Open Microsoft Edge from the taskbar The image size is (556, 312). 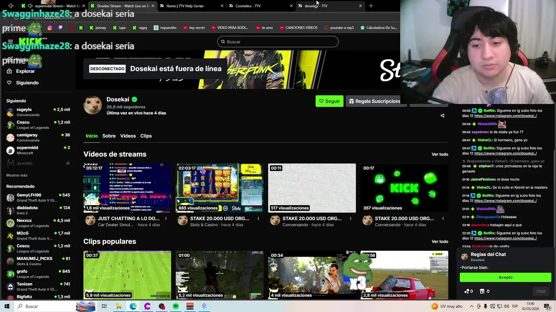coord(133,306)
